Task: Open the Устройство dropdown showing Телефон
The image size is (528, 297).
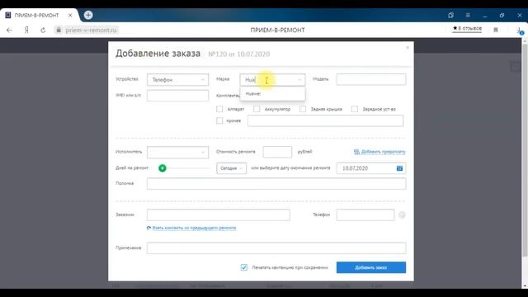Action: 178,80
